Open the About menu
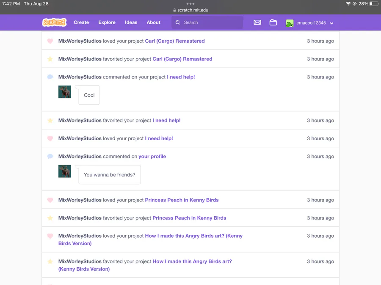The image size is (381, 285). [x=154, y=22]
